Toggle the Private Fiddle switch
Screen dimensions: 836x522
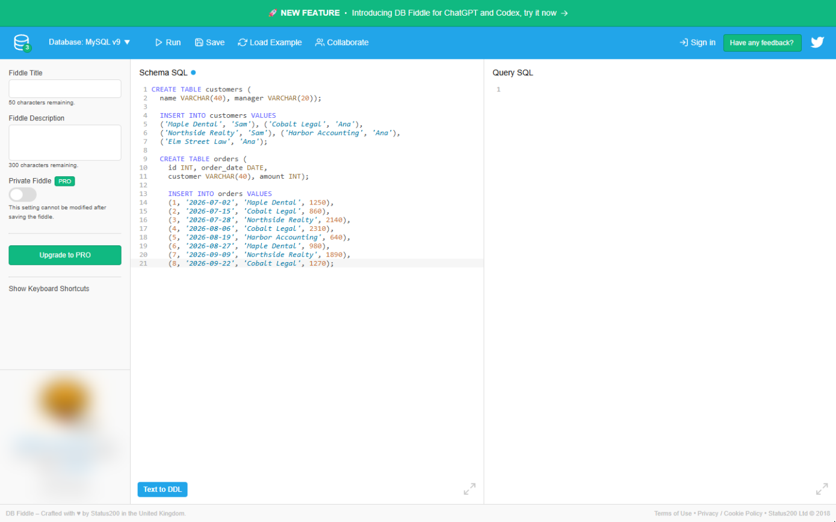[x=23, y=194]
